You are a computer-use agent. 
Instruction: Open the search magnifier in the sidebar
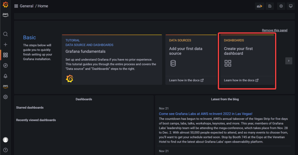click(x=6, y=34)
